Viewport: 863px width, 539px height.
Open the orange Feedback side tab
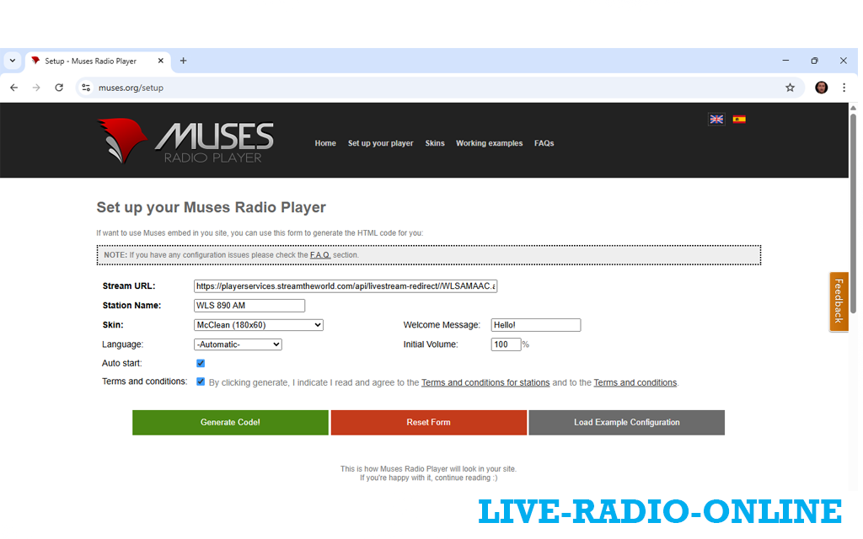pos(839,302)
